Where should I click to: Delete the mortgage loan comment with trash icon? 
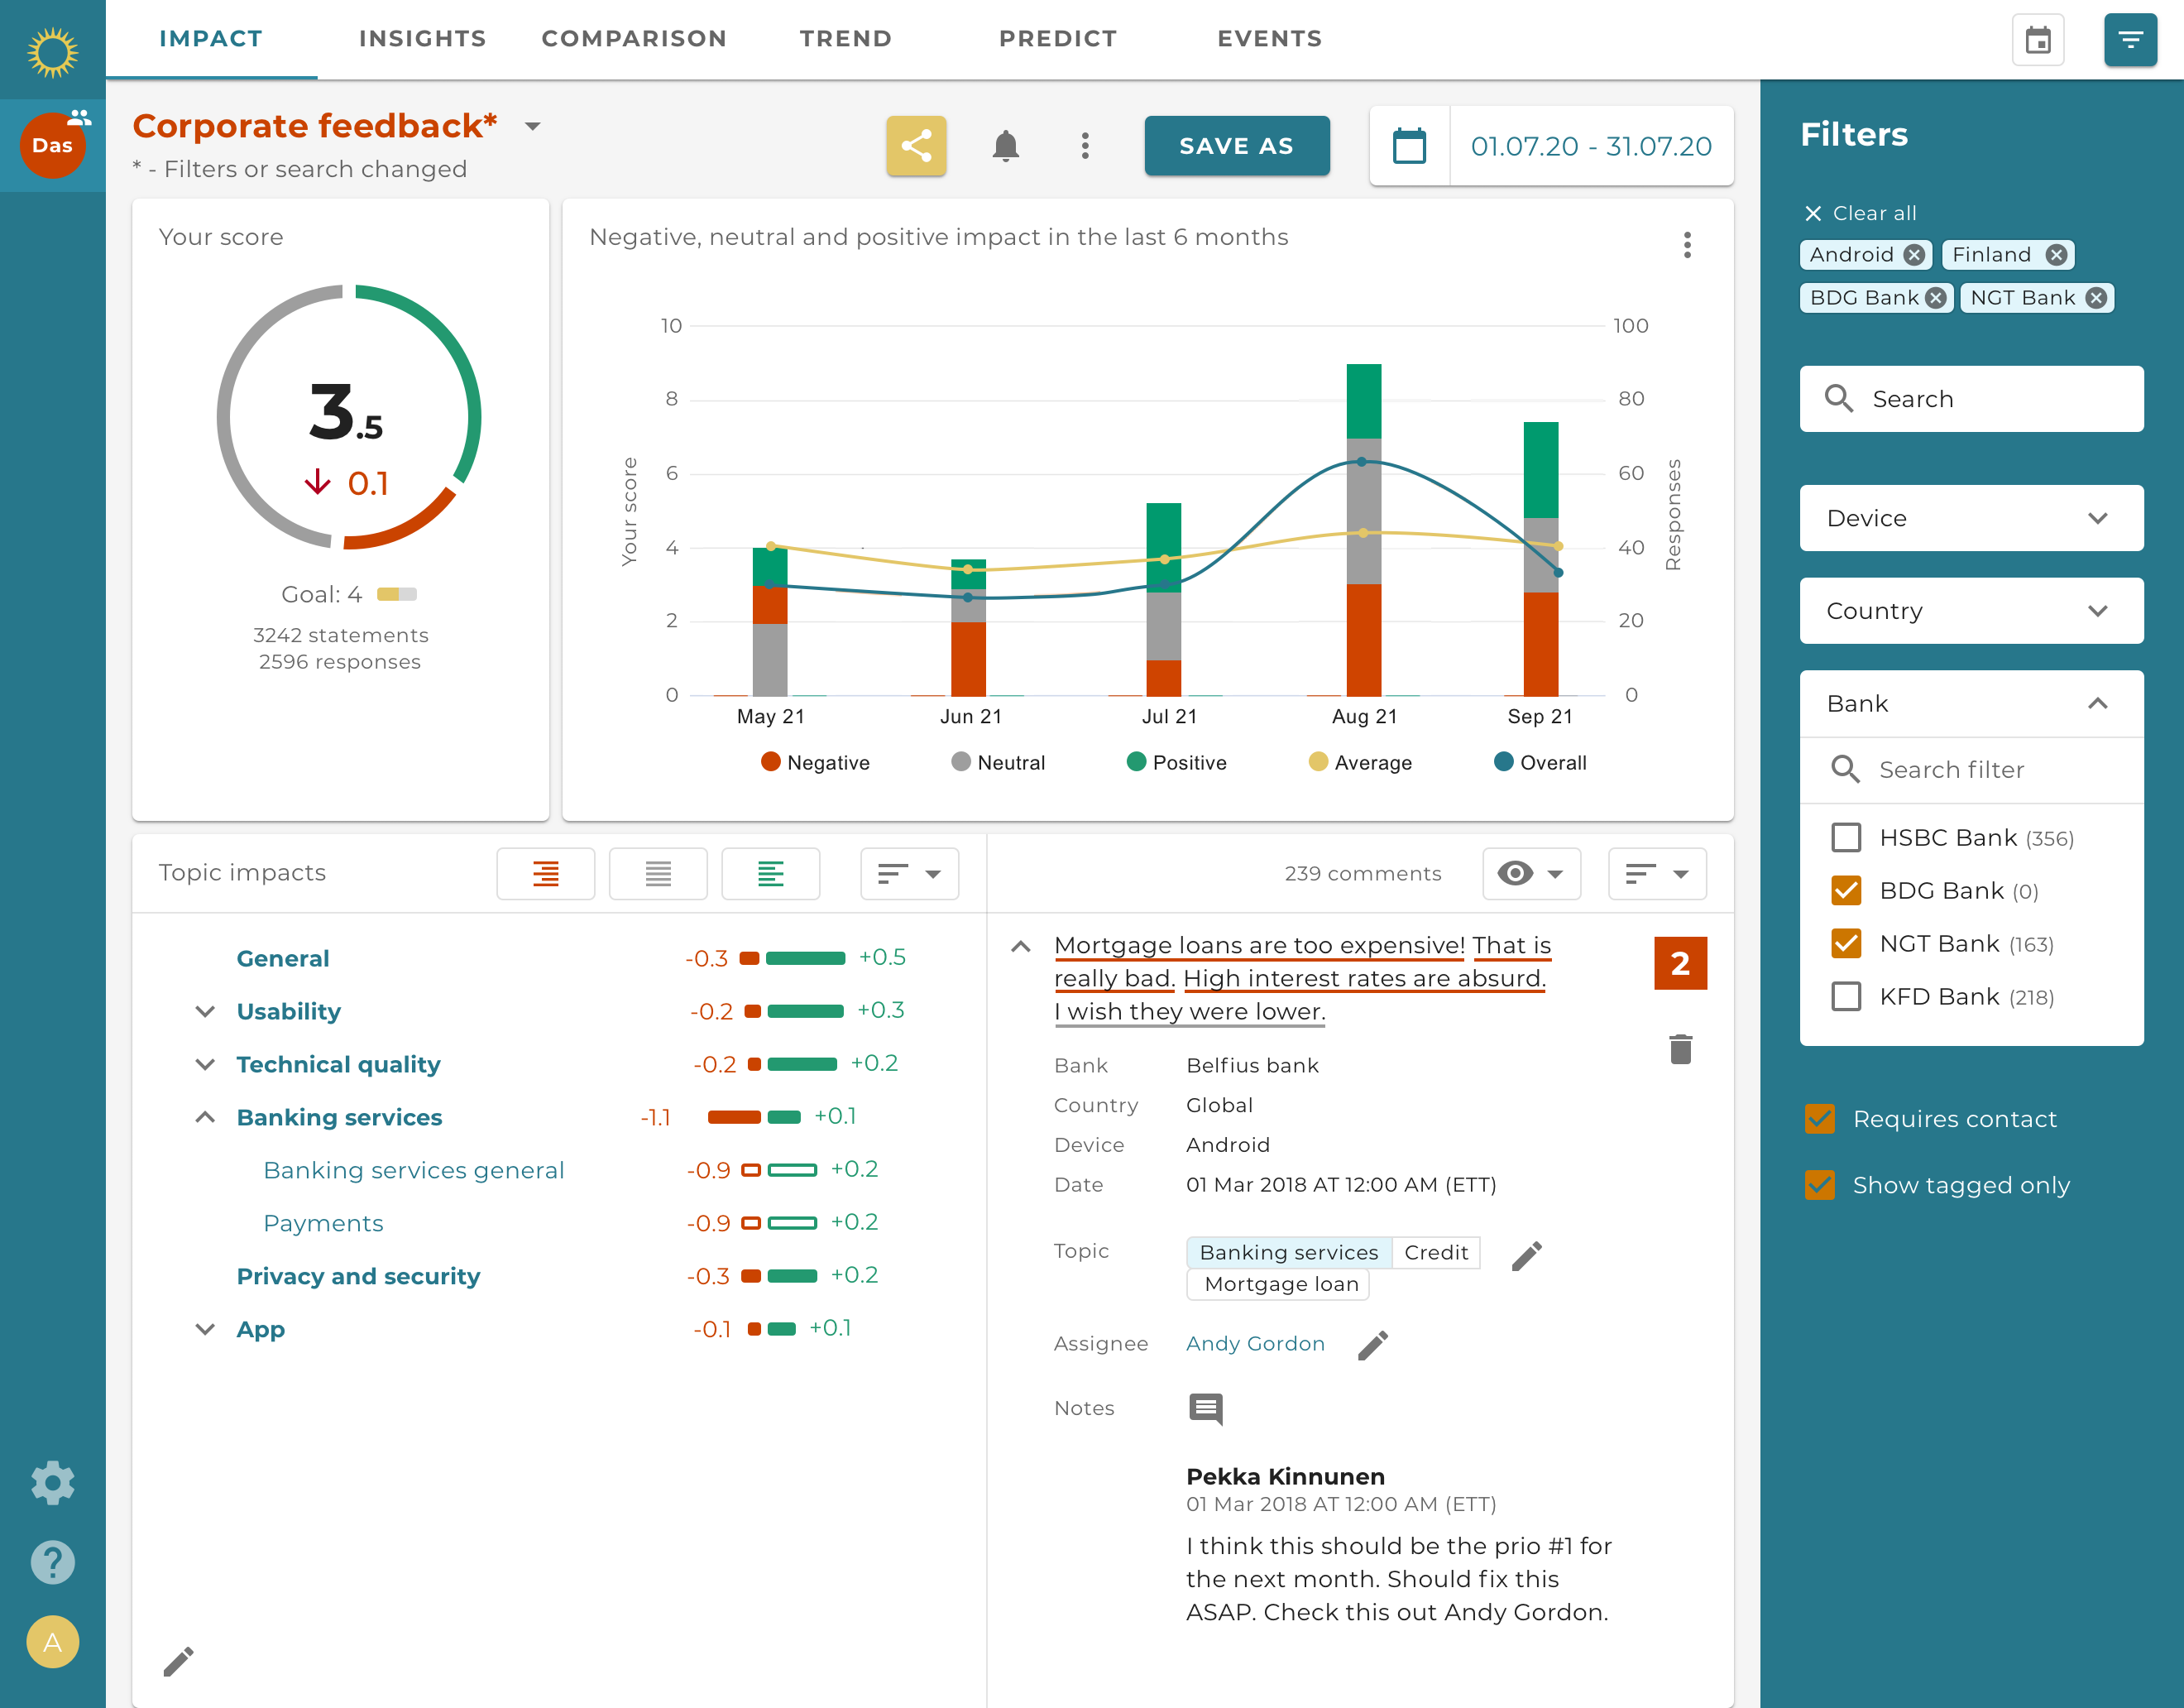pos(1680,1051)
